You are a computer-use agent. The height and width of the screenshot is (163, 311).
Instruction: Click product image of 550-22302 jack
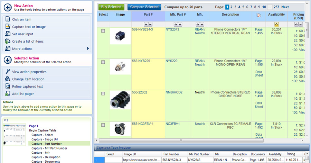click(x=120, y=100)
